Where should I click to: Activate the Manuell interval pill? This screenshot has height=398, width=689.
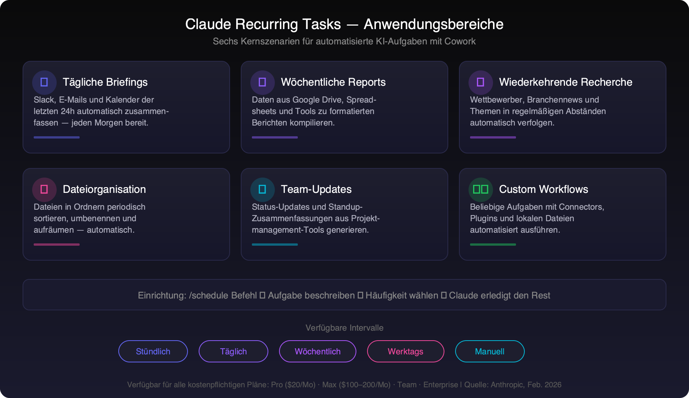490,351
